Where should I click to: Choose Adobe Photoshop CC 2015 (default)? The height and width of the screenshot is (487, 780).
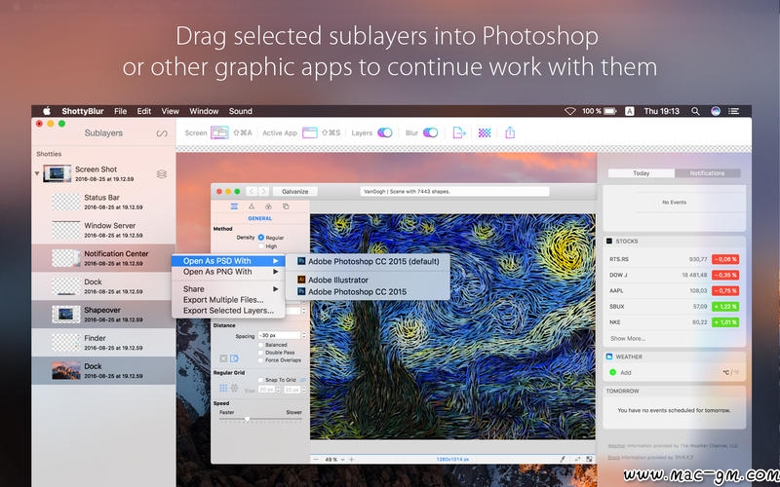click(369, 261)
